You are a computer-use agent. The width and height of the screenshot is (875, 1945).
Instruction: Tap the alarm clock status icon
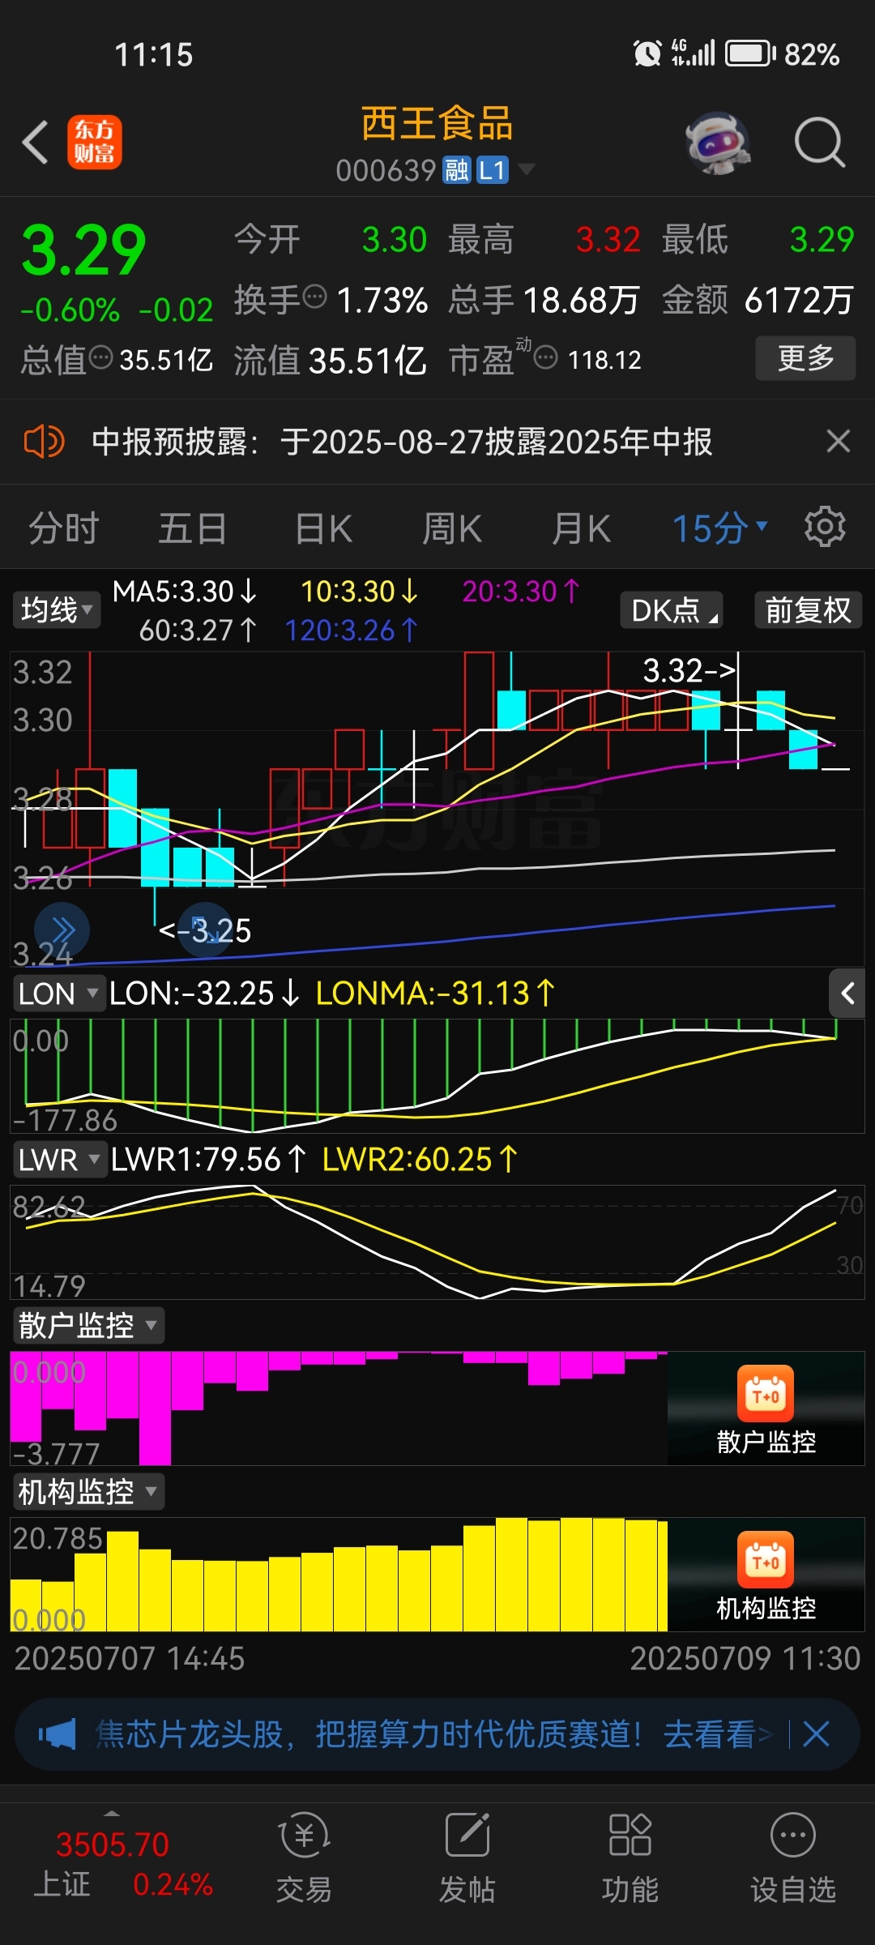click(x=647, y=54)
